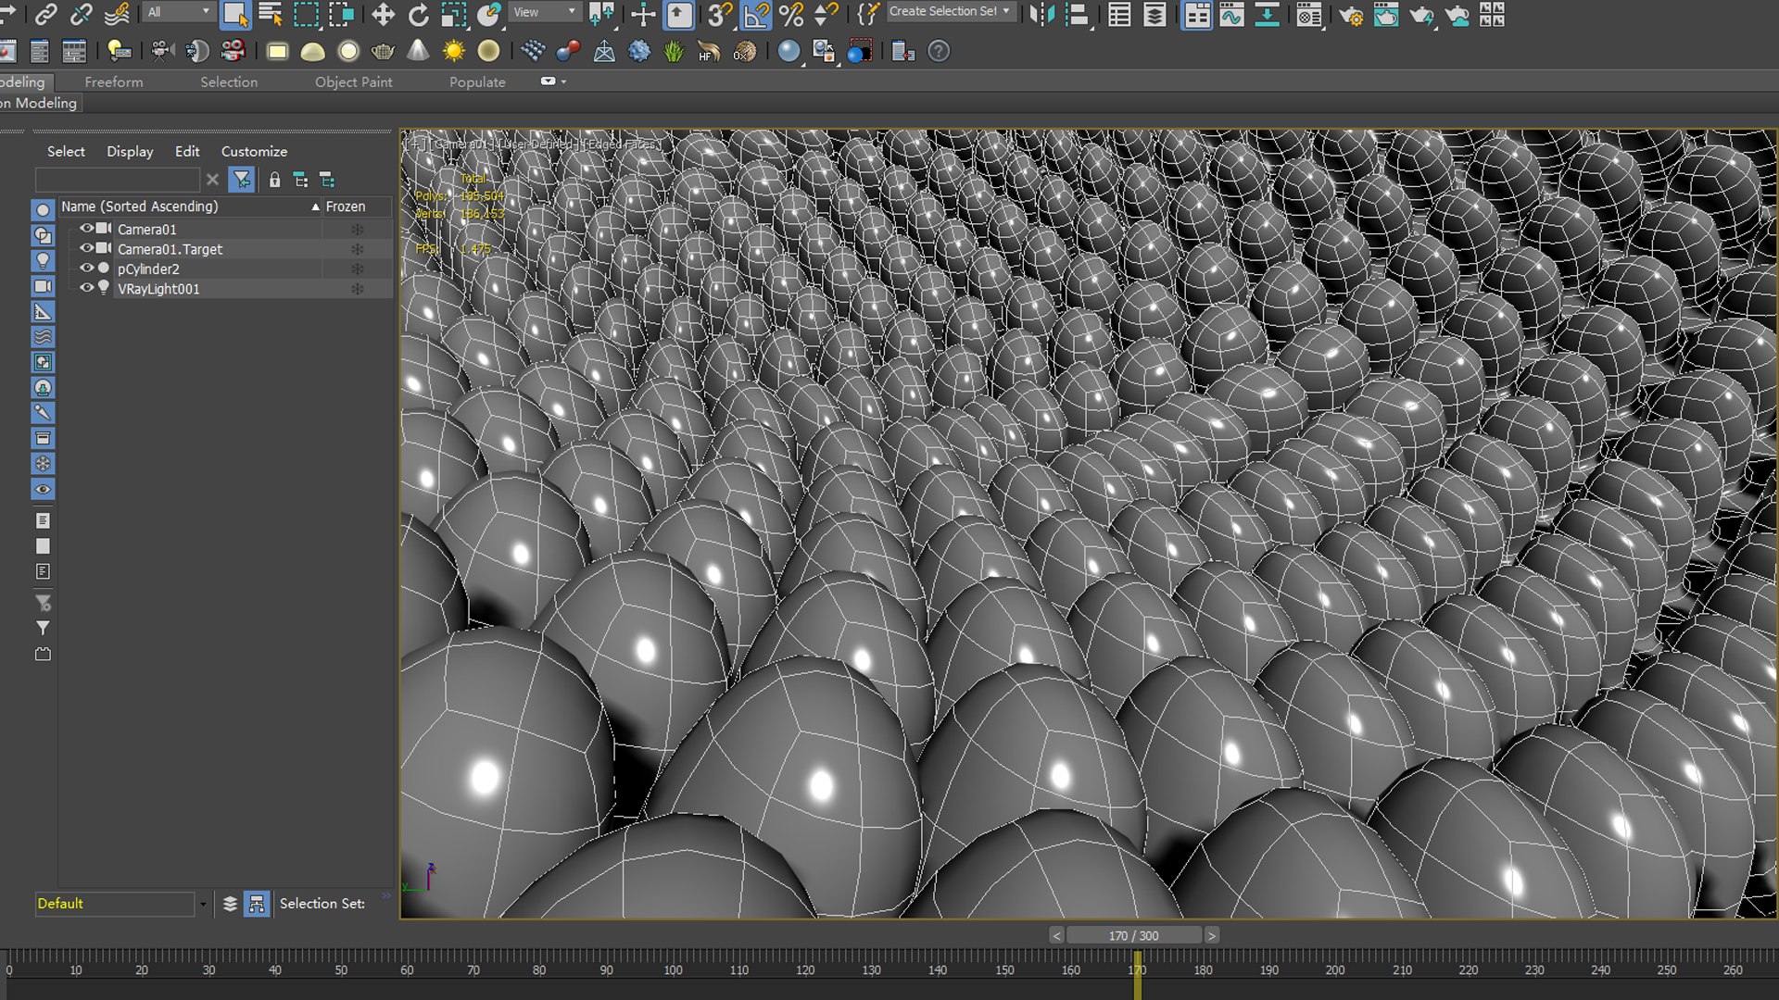
Task: Open the Customize menu in Scene Explorer
Action: [x=254, y=151]
